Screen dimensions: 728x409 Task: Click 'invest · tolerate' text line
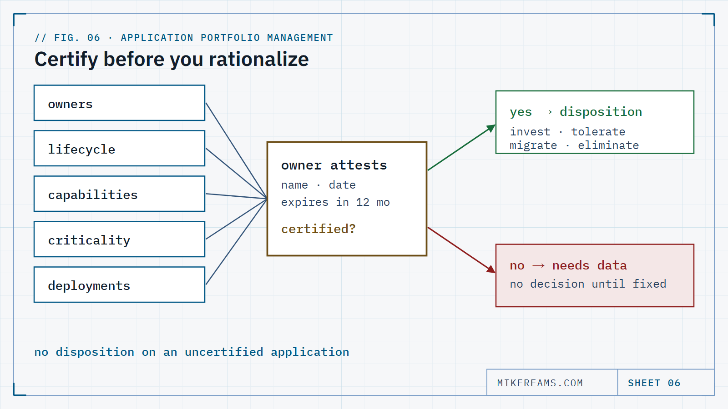[567, 132]
